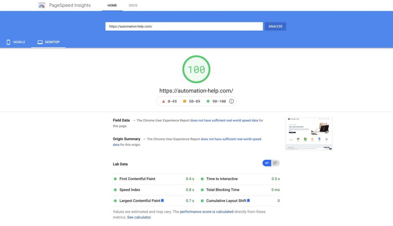Screen dimensions: 393x226
Task: Open the score scale info icon
Action: tap(231, 101)
